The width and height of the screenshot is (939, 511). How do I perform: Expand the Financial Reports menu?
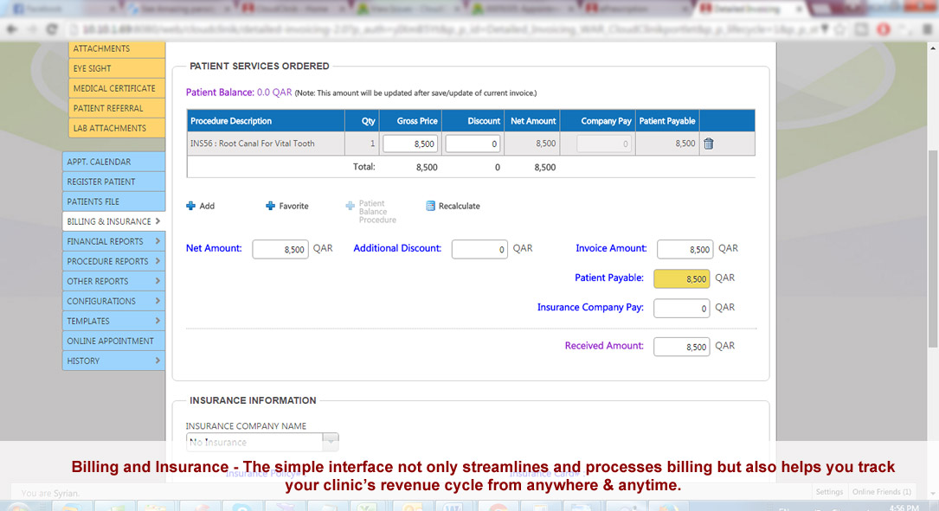pos(113,241)
